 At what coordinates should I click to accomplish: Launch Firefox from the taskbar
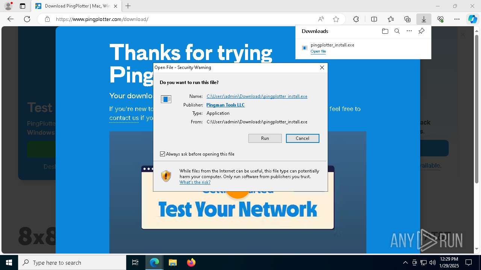pos(191,262)
